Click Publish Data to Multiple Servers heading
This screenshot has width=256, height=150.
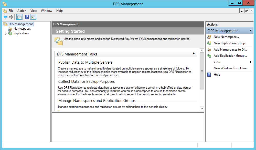(x=86, y=62)
